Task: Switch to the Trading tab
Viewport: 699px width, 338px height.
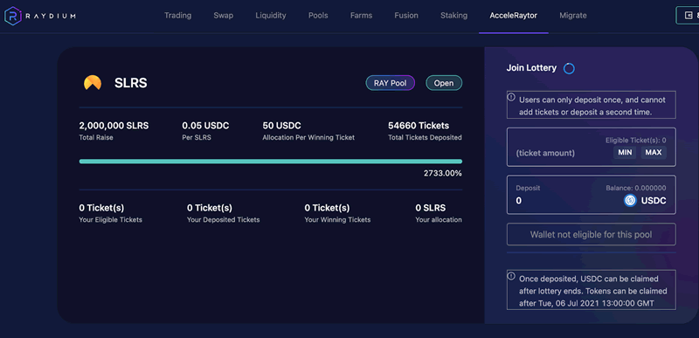Action: click(x=178, y=16)
